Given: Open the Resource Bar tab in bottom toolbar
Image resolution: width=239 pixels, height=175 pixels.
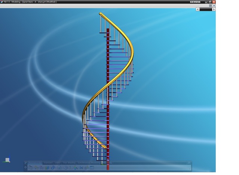Looking at the screenshot, I should (35, 163).
